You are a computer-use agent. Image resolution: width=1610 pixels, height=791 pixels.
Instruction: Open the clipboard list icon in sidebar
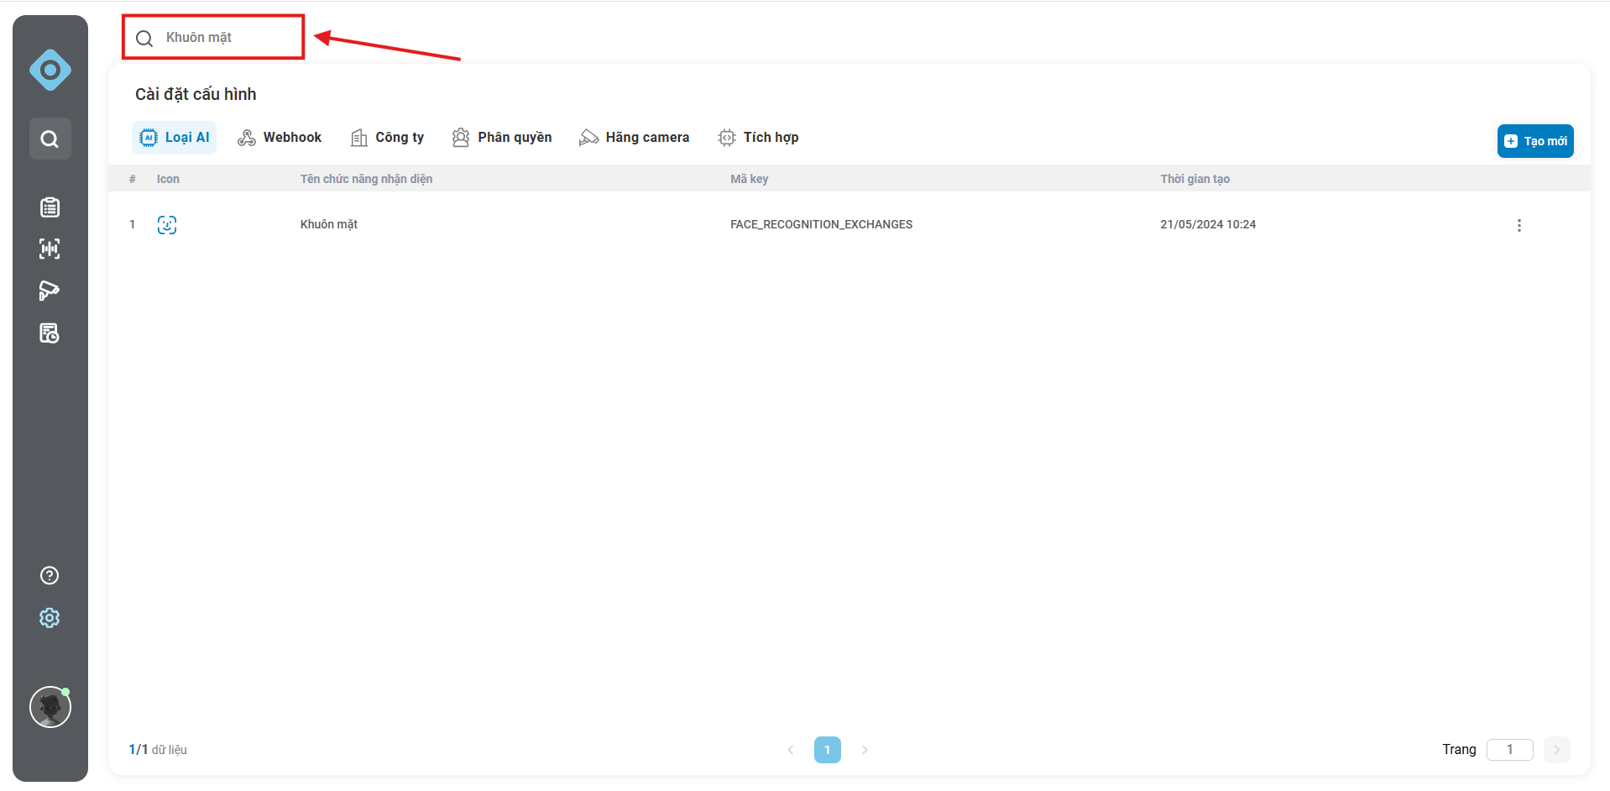click(50, 207)
